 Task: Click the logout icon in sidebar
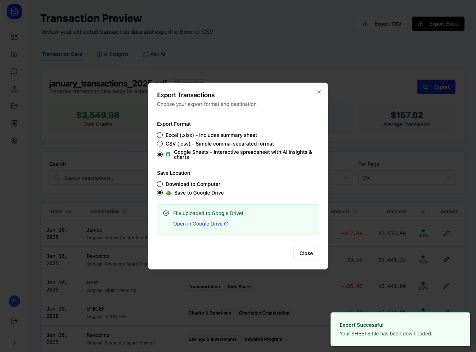click(x=14, y=321)
